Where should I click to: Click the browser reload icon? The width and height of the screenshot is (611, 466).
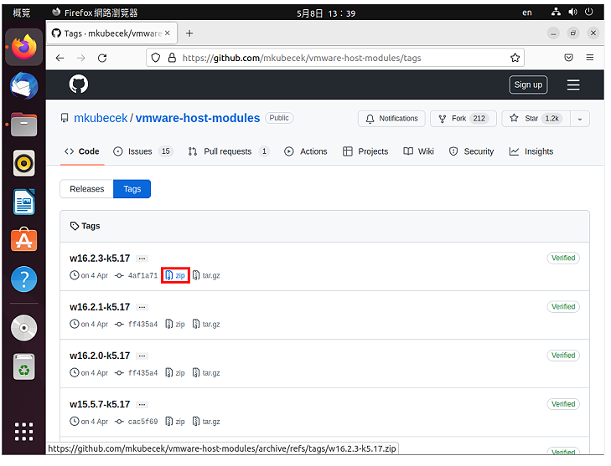[x=102, y=58]
